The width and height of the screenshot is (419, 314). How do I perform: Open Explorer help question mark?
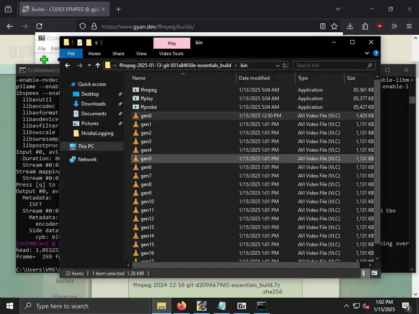click(376, 53)
